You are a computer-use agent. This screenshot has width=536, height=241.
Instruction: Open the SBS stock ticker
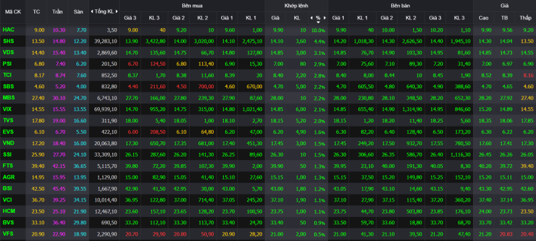[8, 86]
